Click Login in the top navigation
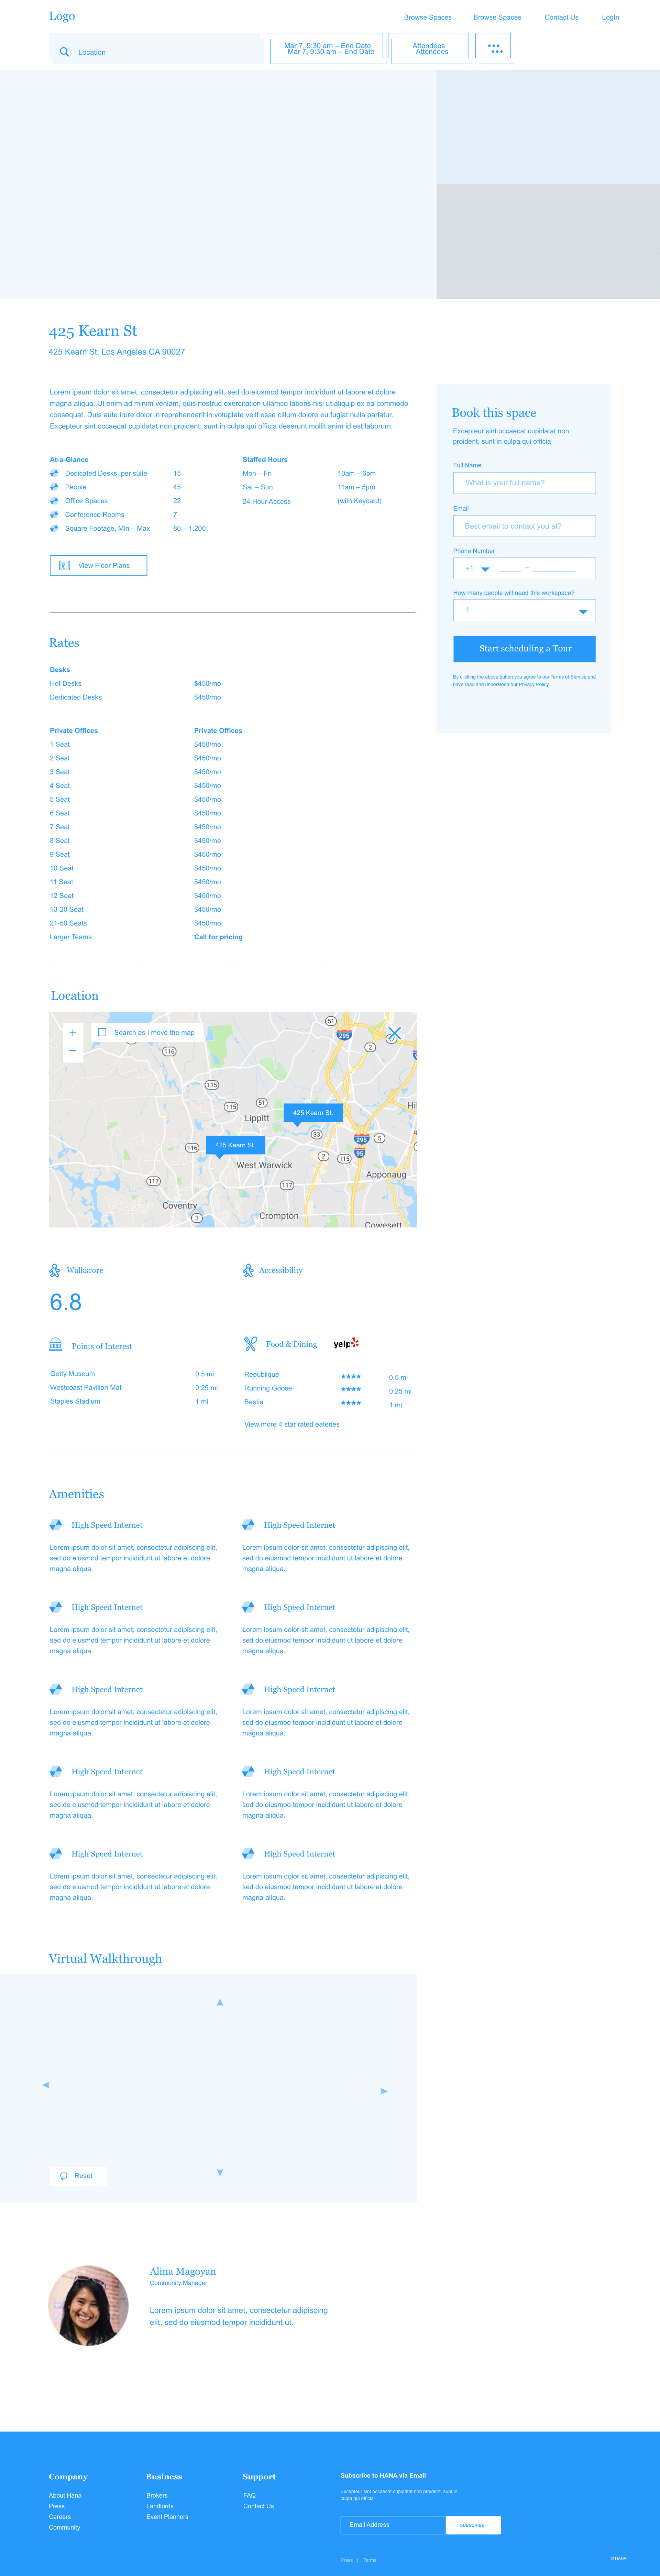The image size is (660, 2576). coord(610,17)
